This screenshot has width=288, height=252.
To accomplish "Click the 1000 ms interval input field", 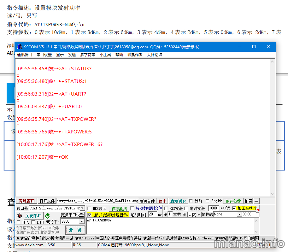I will [x=214, y=208].
